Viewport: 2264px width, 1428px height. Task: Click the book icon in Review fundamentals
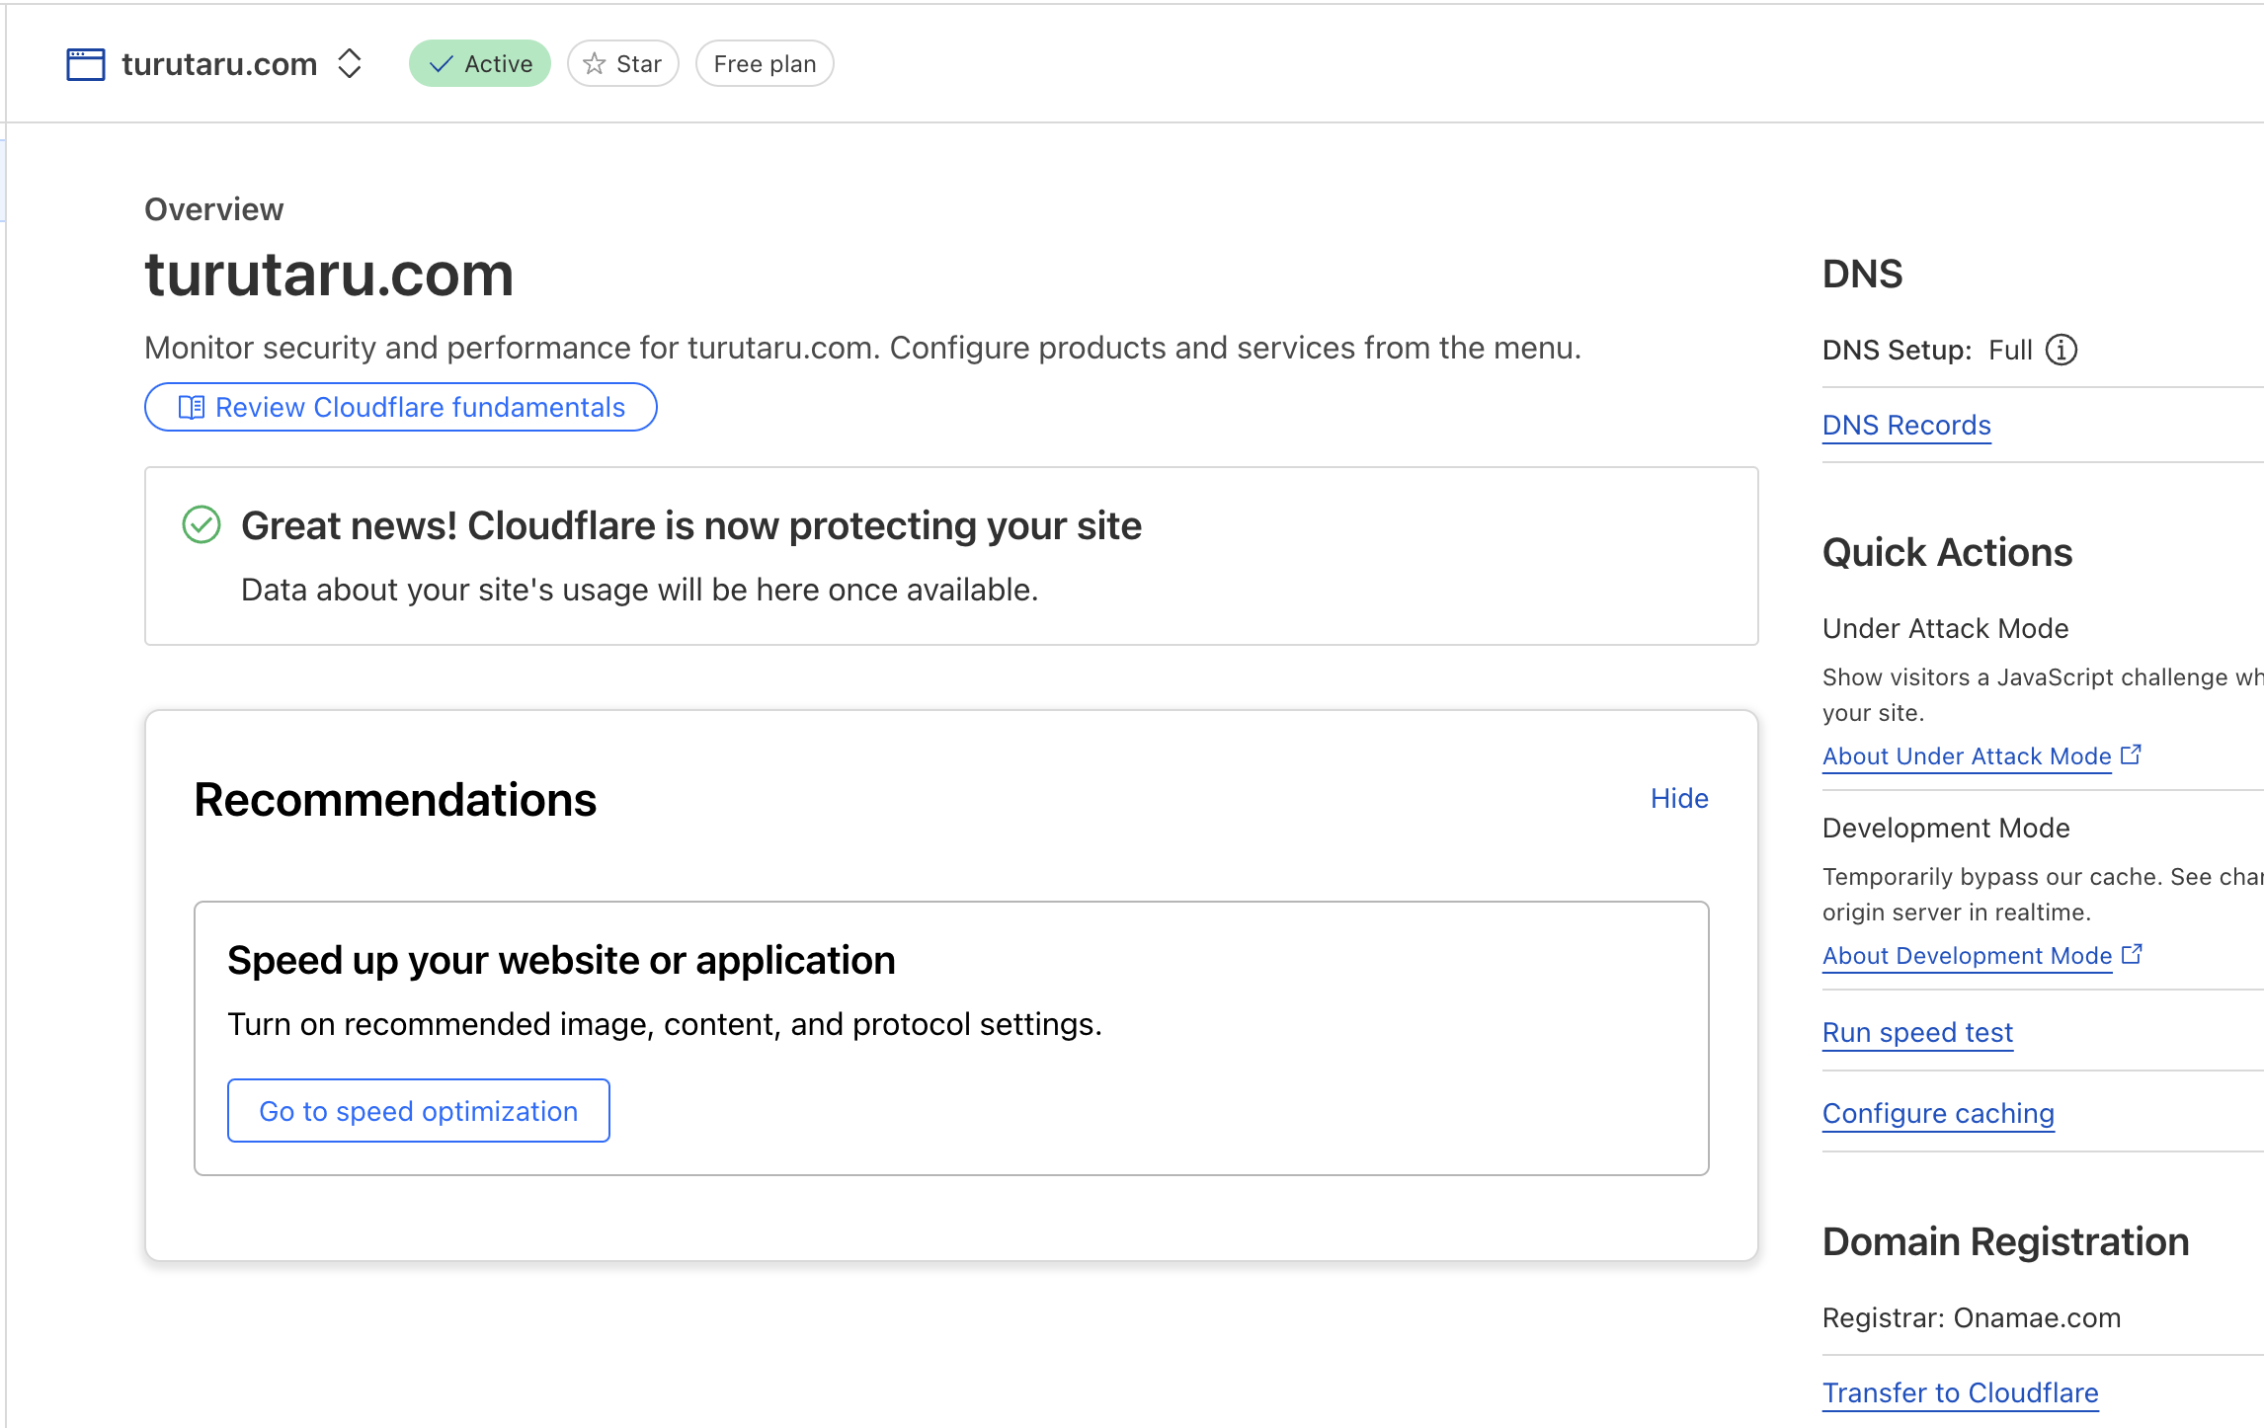(x=191, y=407)
